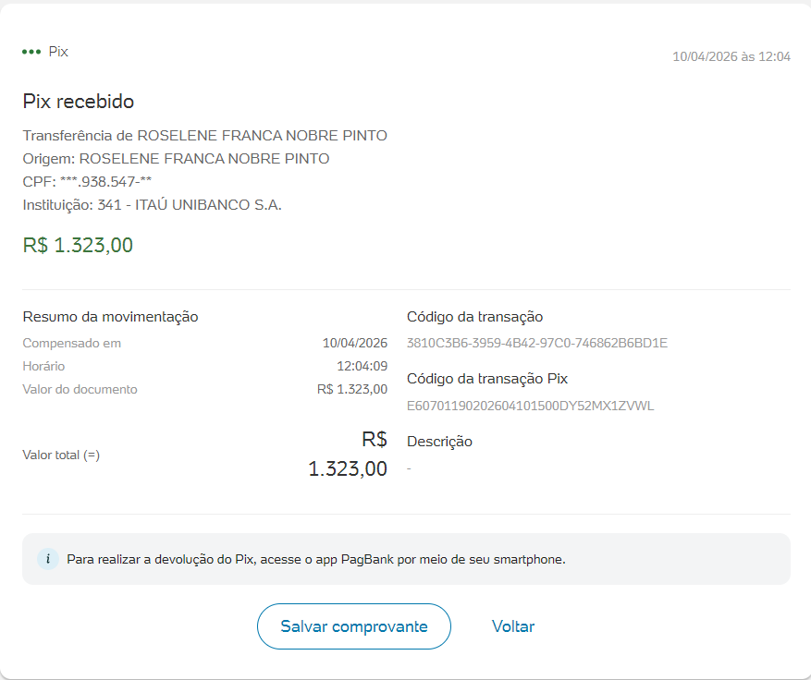Click the Valor do documento amount
This screenshot has width=811, height=680.
(x=351, y=390)
